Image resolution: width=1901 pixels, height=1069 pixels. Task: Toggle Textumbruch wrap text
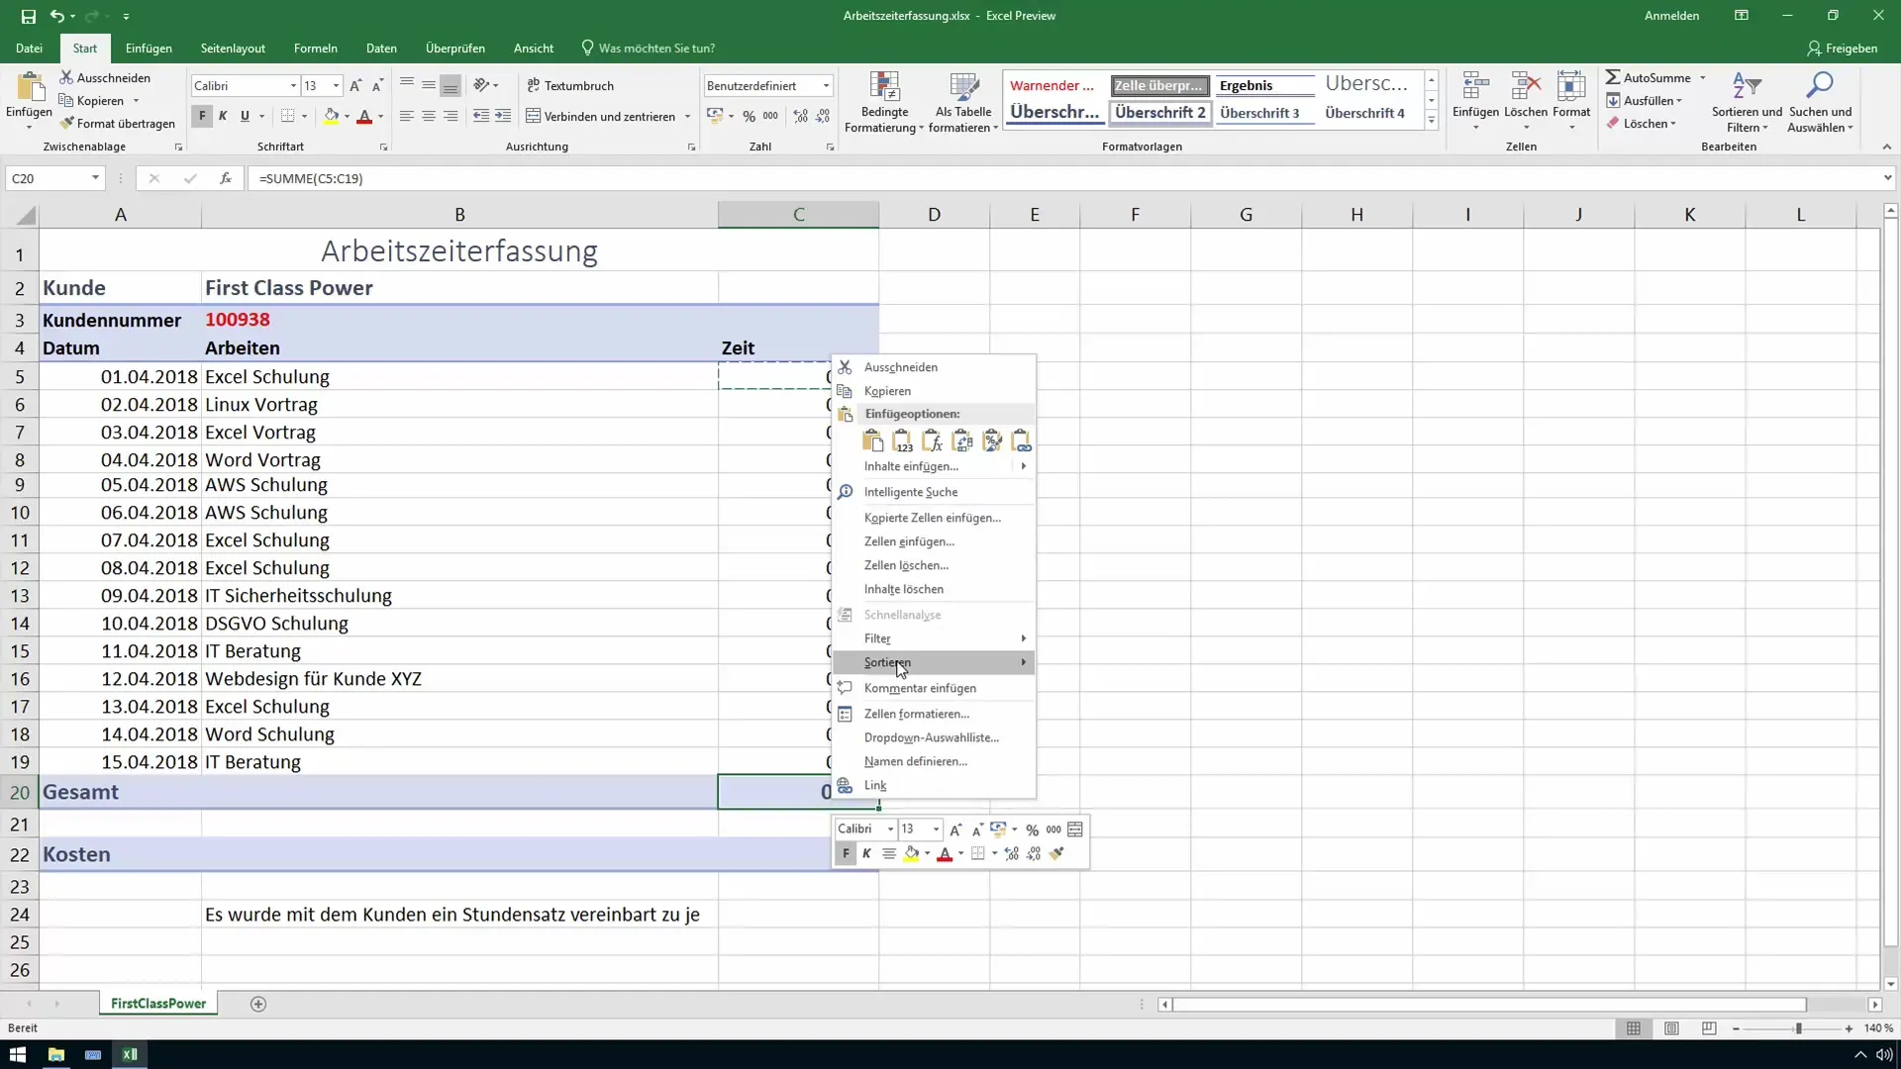(x=570, y=86)
